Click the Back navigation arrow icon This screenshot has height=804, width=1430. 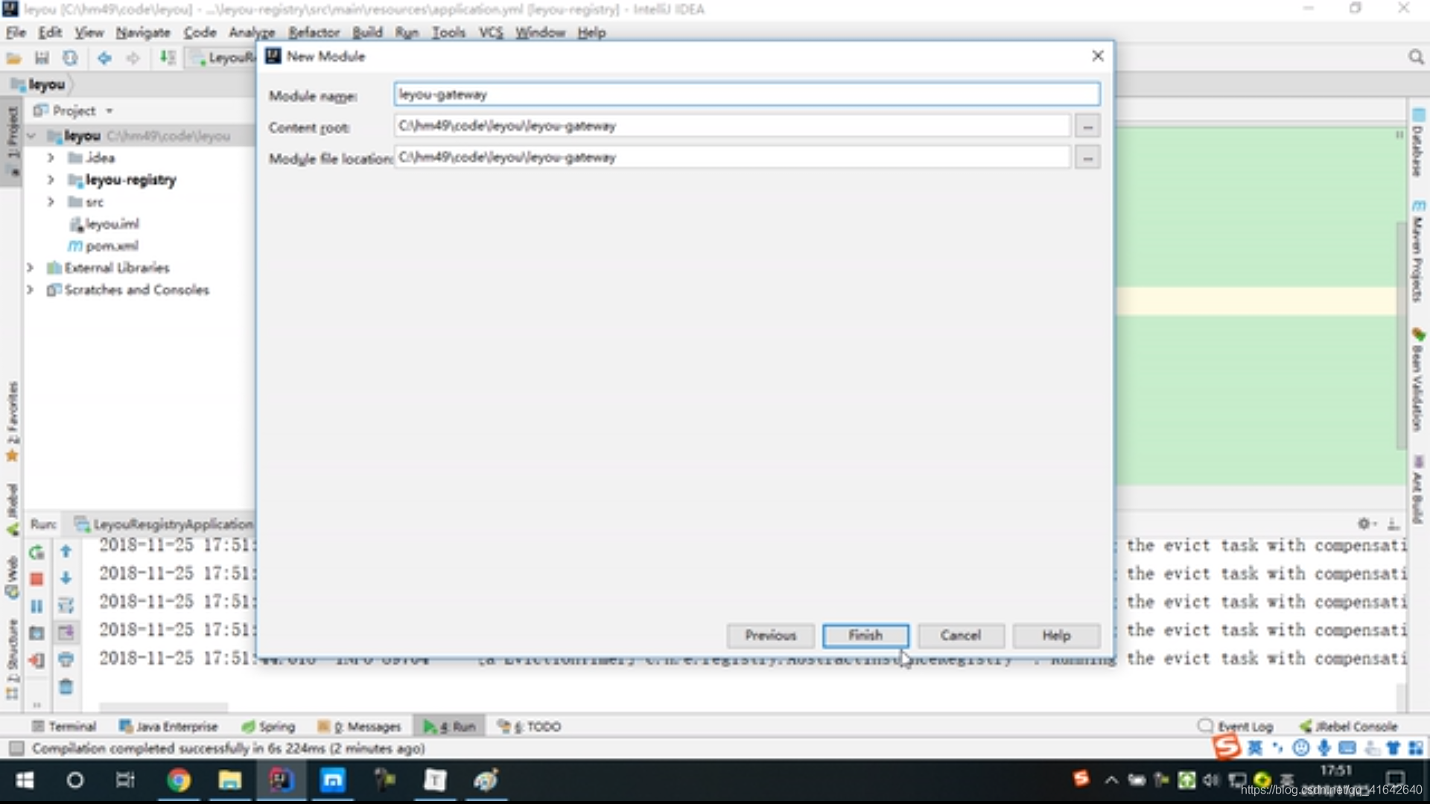click(x=104, y=58)
